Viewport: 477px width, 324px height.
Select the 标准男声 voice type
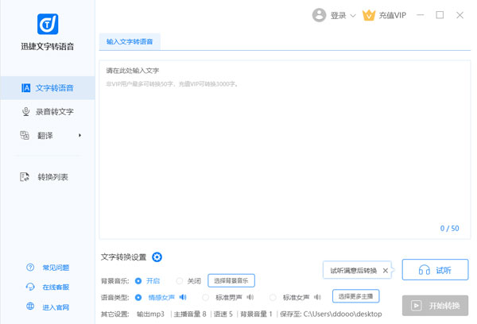point(207,297)
